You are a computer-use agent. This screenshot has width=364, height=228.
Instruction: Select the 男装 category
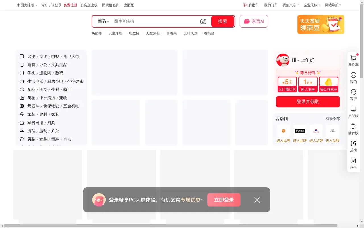pyautogui.click(x=31, y=139)
